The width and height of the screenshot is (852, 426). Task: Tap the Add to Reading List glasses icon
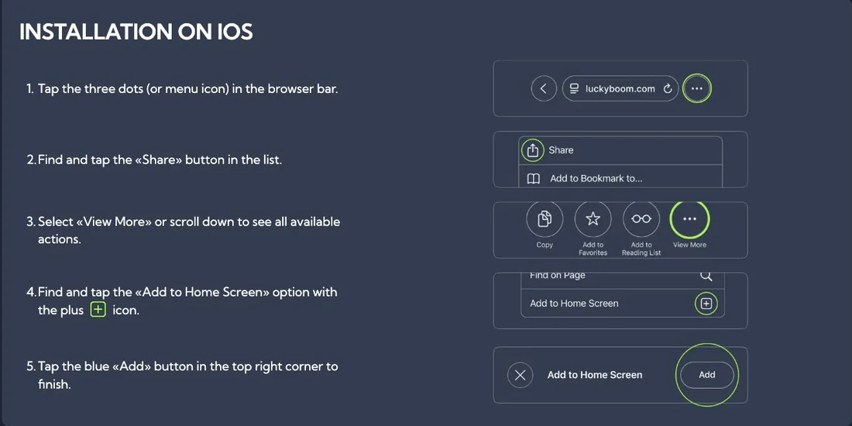coord(641,219)
